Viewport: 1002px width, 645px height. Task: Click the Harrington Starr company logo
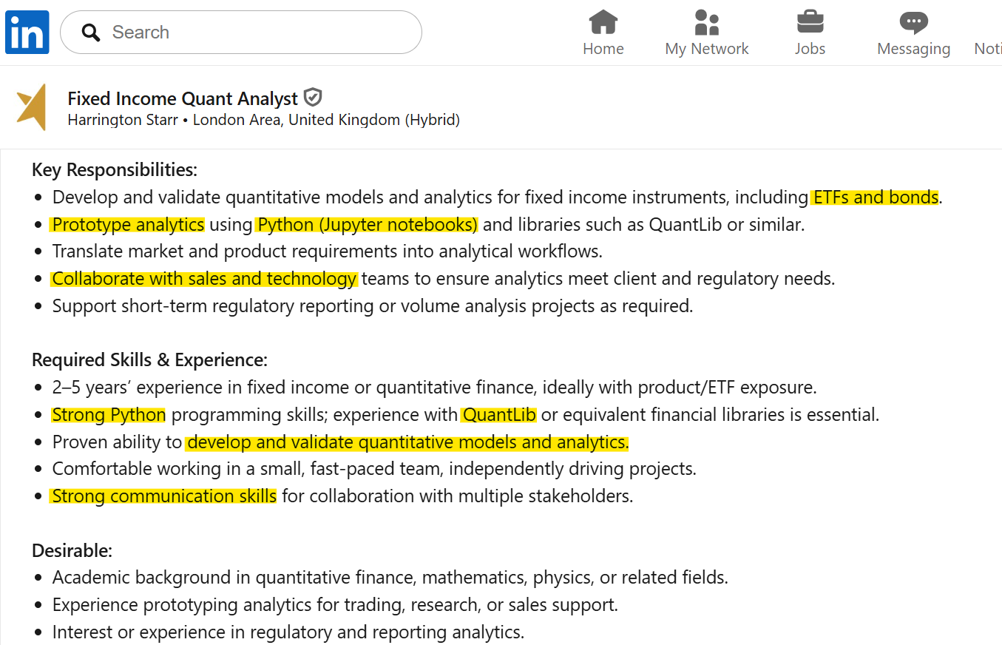click(x=32, y=108)
